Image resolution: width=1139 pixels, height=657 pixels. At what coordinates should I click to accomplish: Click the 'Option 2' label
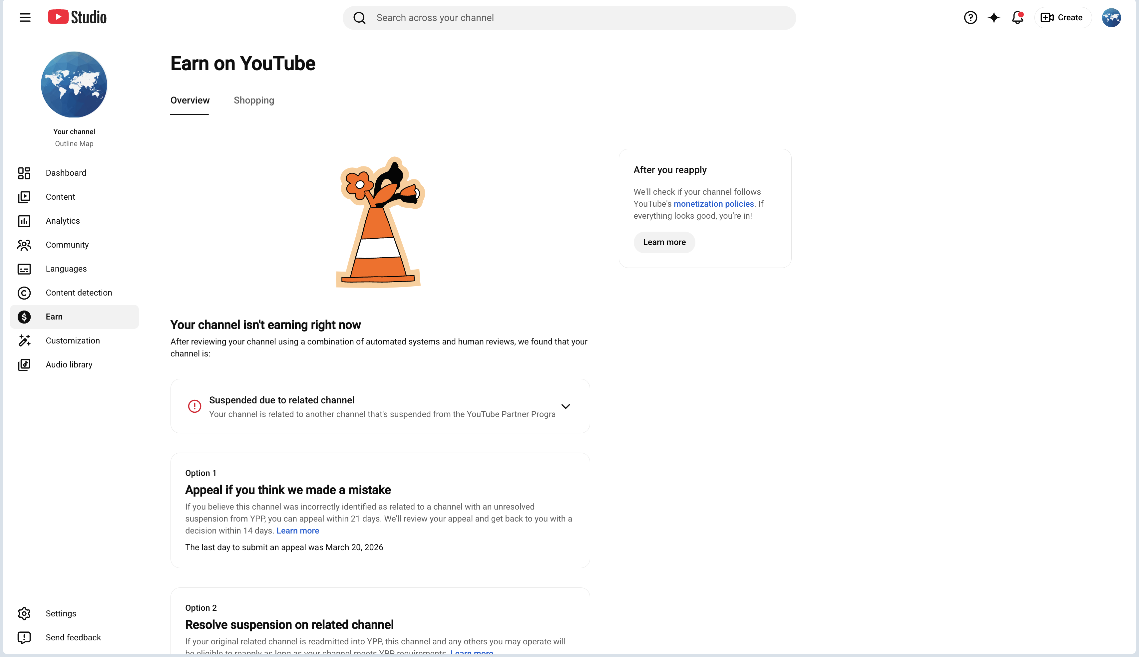pos(201,608)
